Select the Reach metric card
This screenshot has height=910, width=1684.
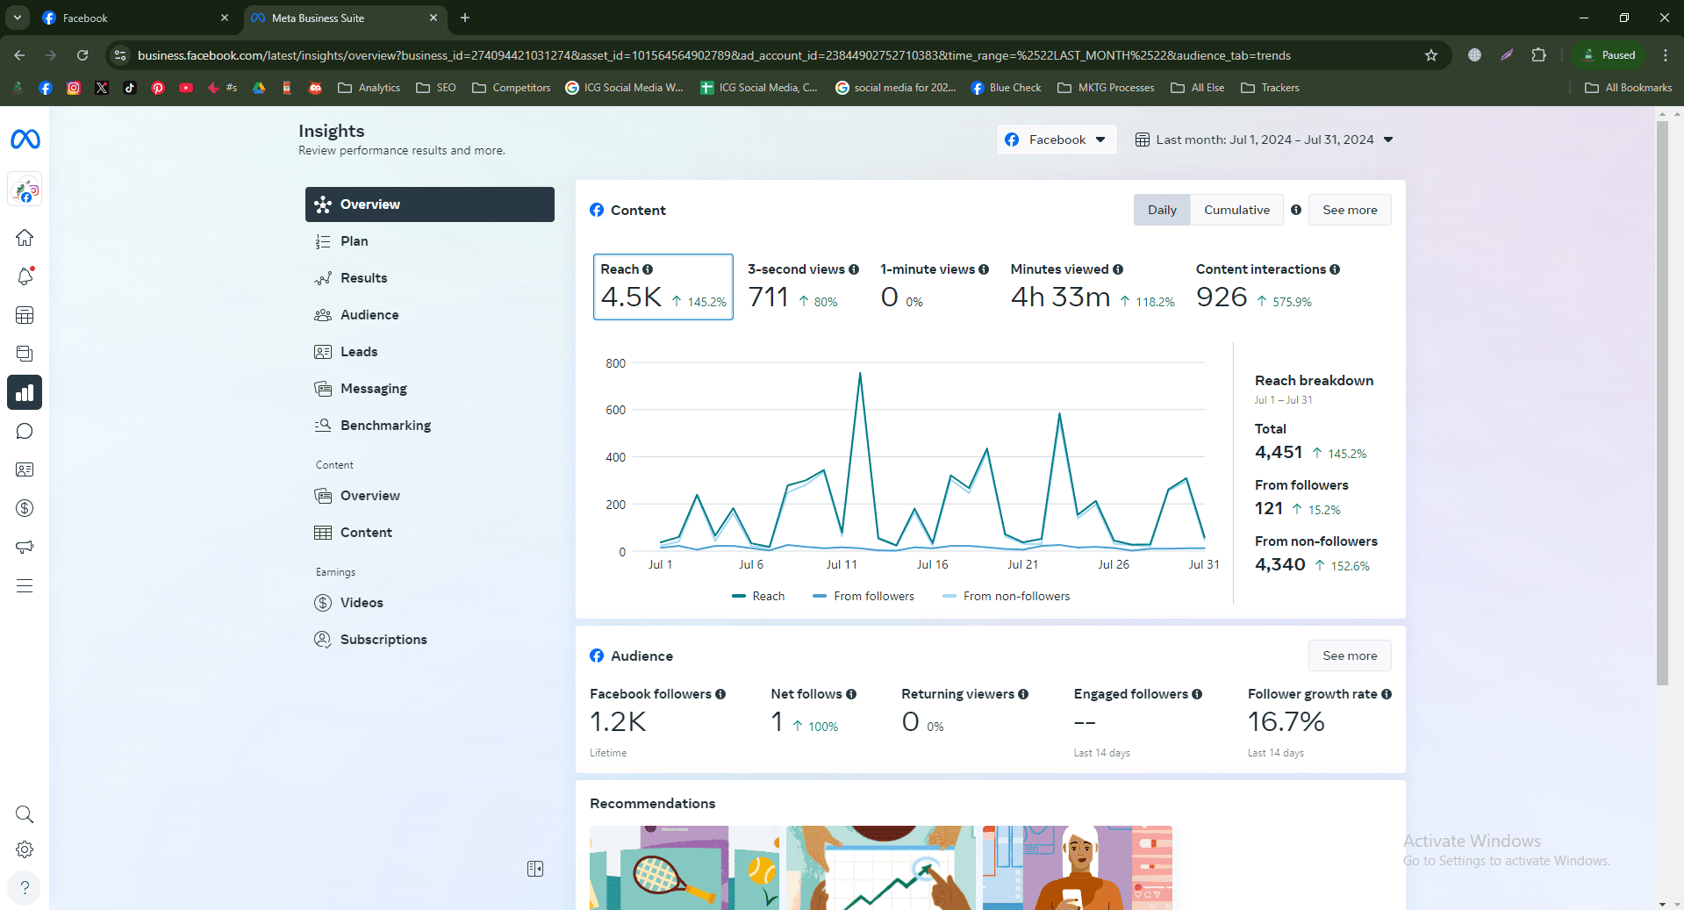(663, 287)
